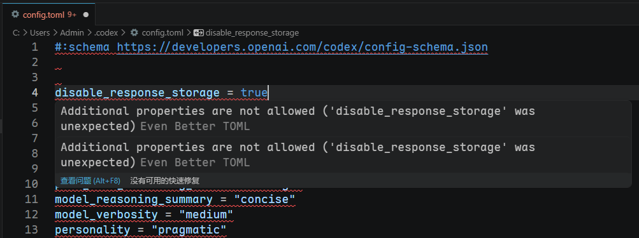Click the gear icon in breadcrumb path
Viewport: 639px width, 238px height.
(x=134, y=32)
